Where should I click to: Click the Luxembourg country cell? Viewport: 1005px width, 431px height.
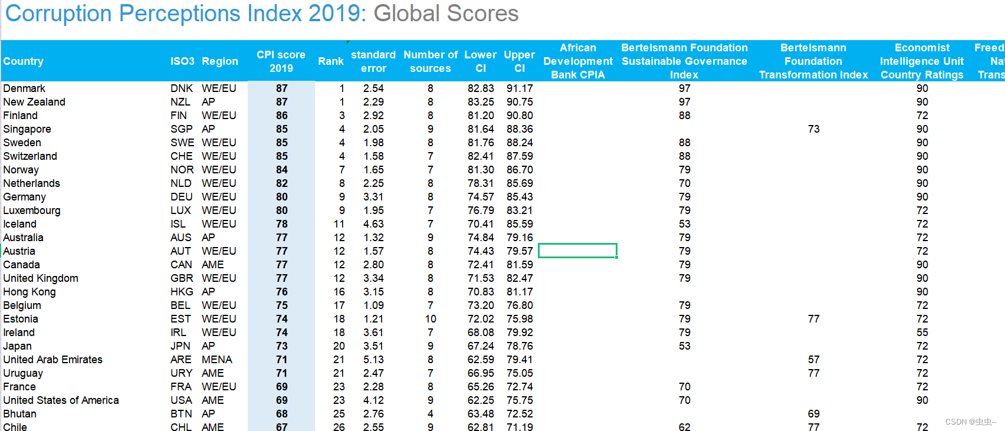(32, 210)
